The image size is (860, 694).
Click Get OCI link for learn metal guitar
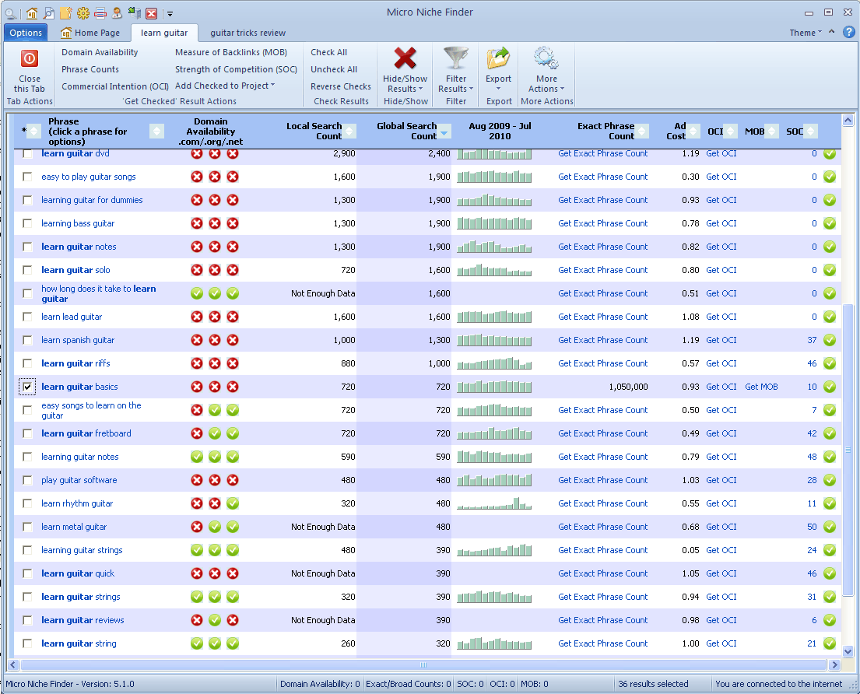(x=721, y=527)
